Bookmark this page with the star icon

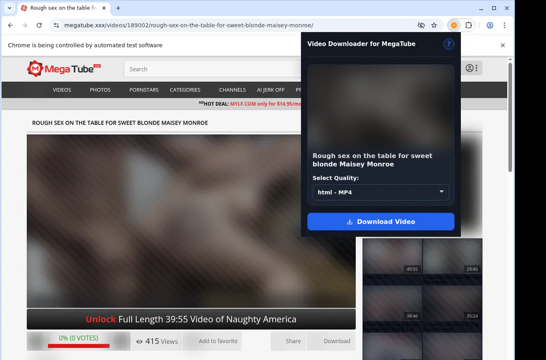coord(434,25)
